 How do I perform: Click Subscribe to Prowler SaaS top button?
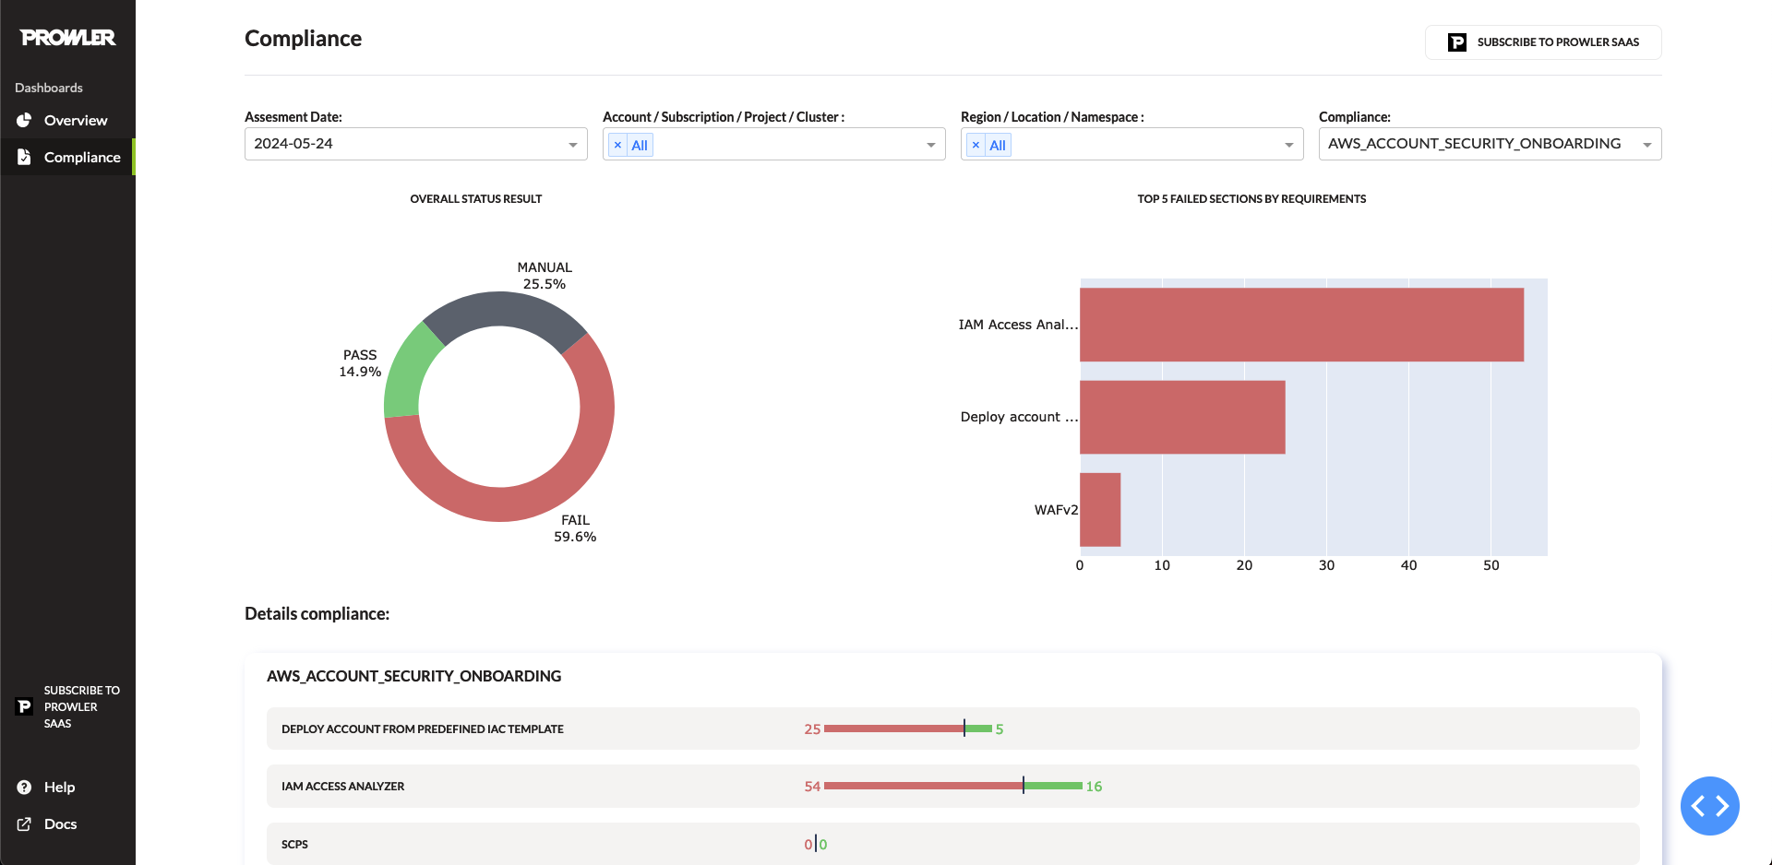[1543, 42]
